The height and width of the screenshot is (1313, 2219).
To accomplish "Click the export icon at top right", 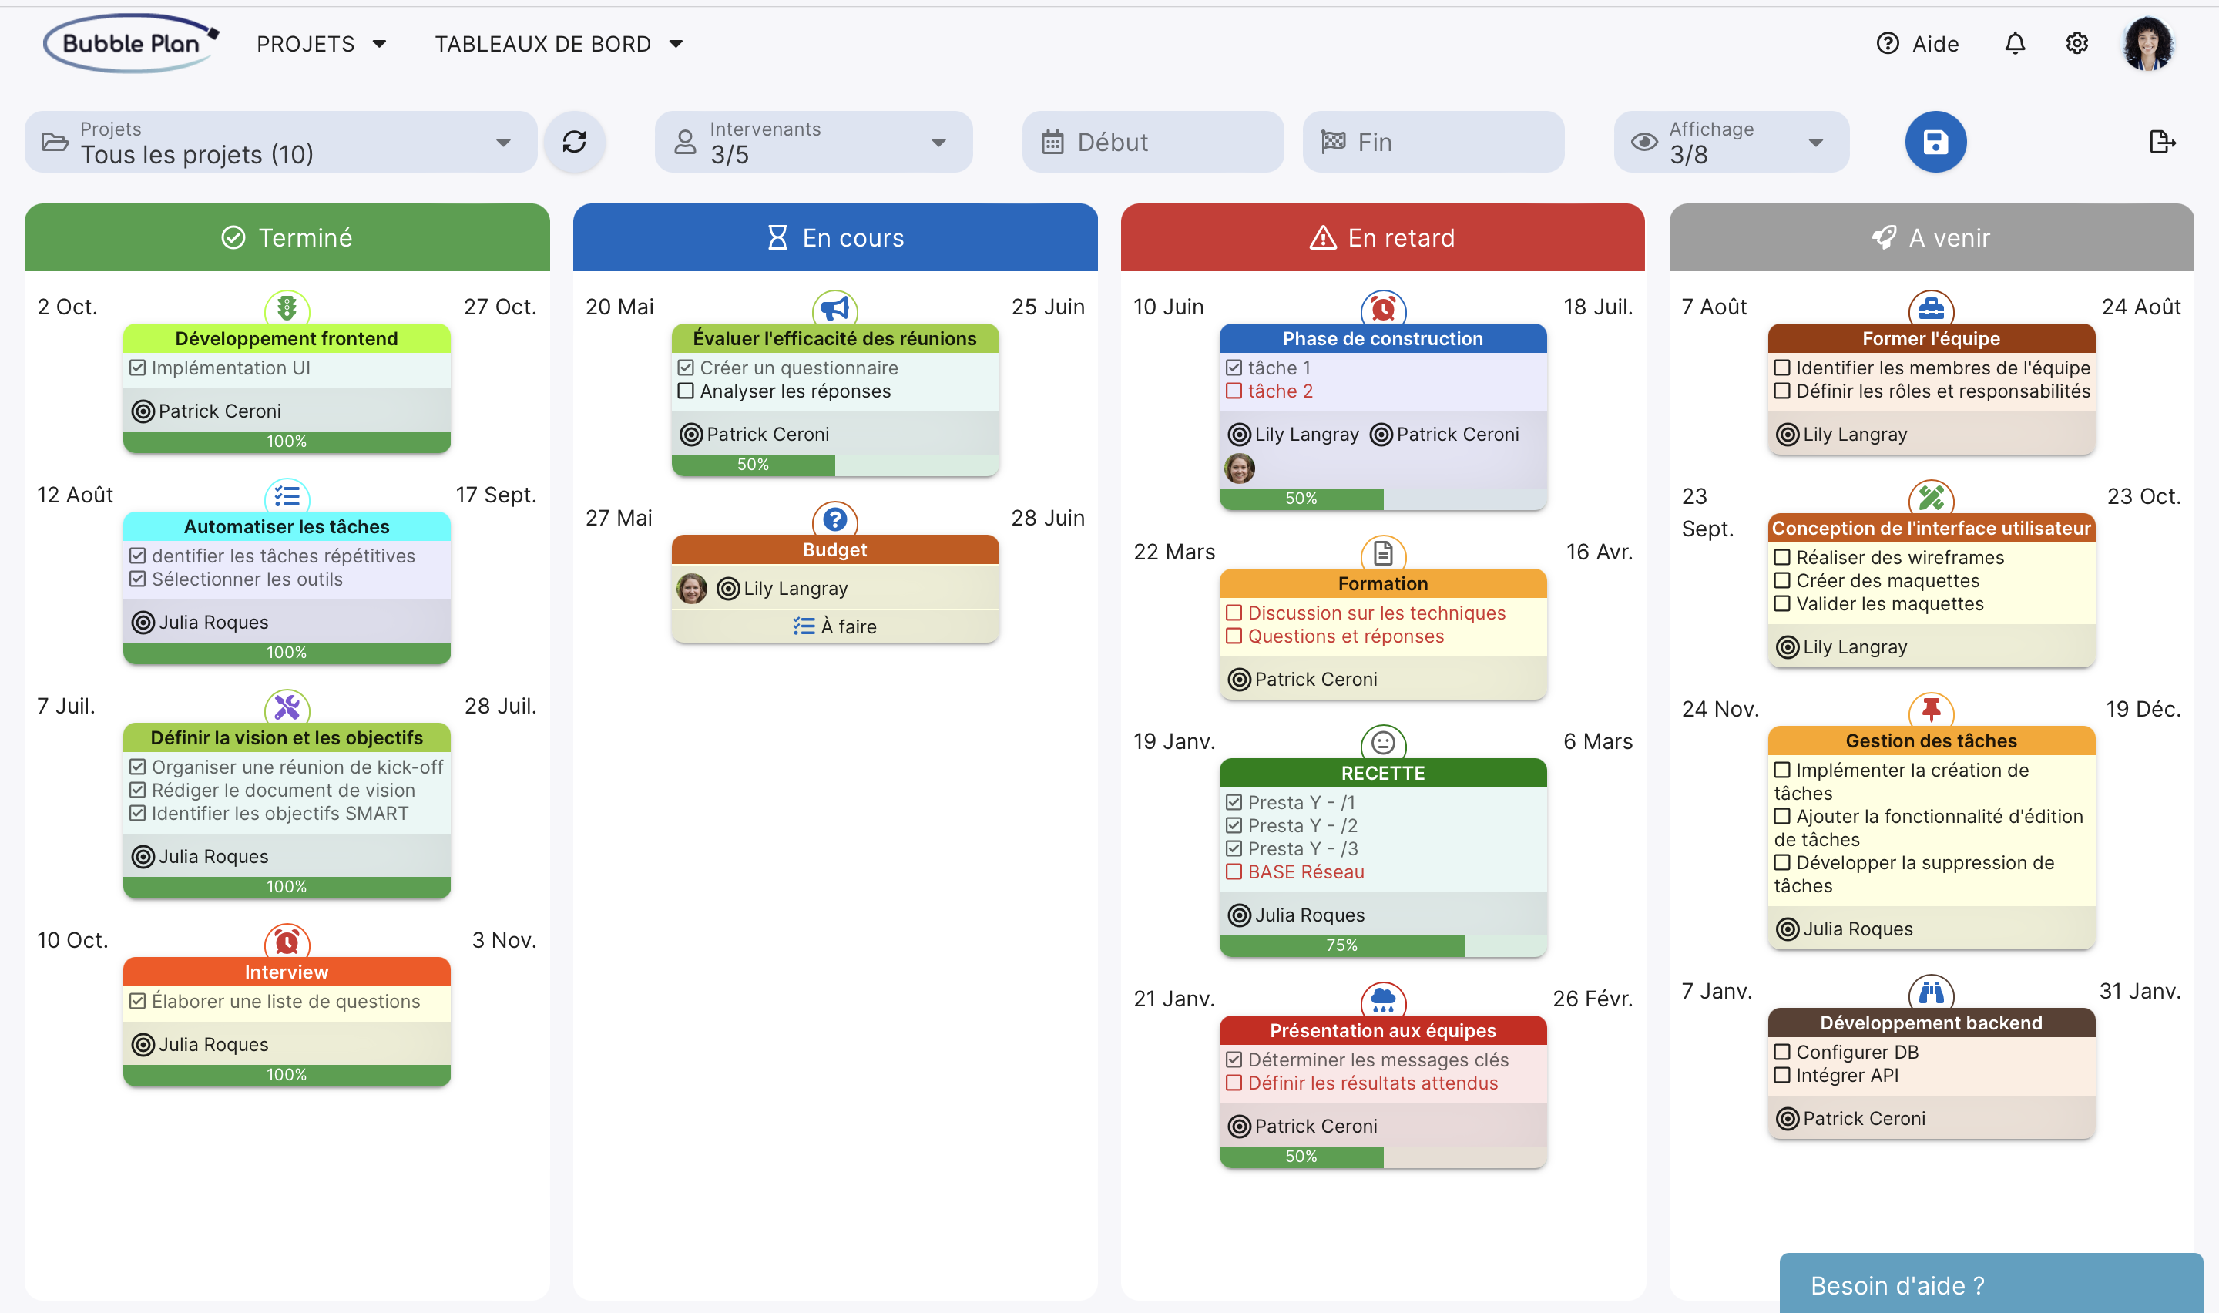I will (2160, 142).
